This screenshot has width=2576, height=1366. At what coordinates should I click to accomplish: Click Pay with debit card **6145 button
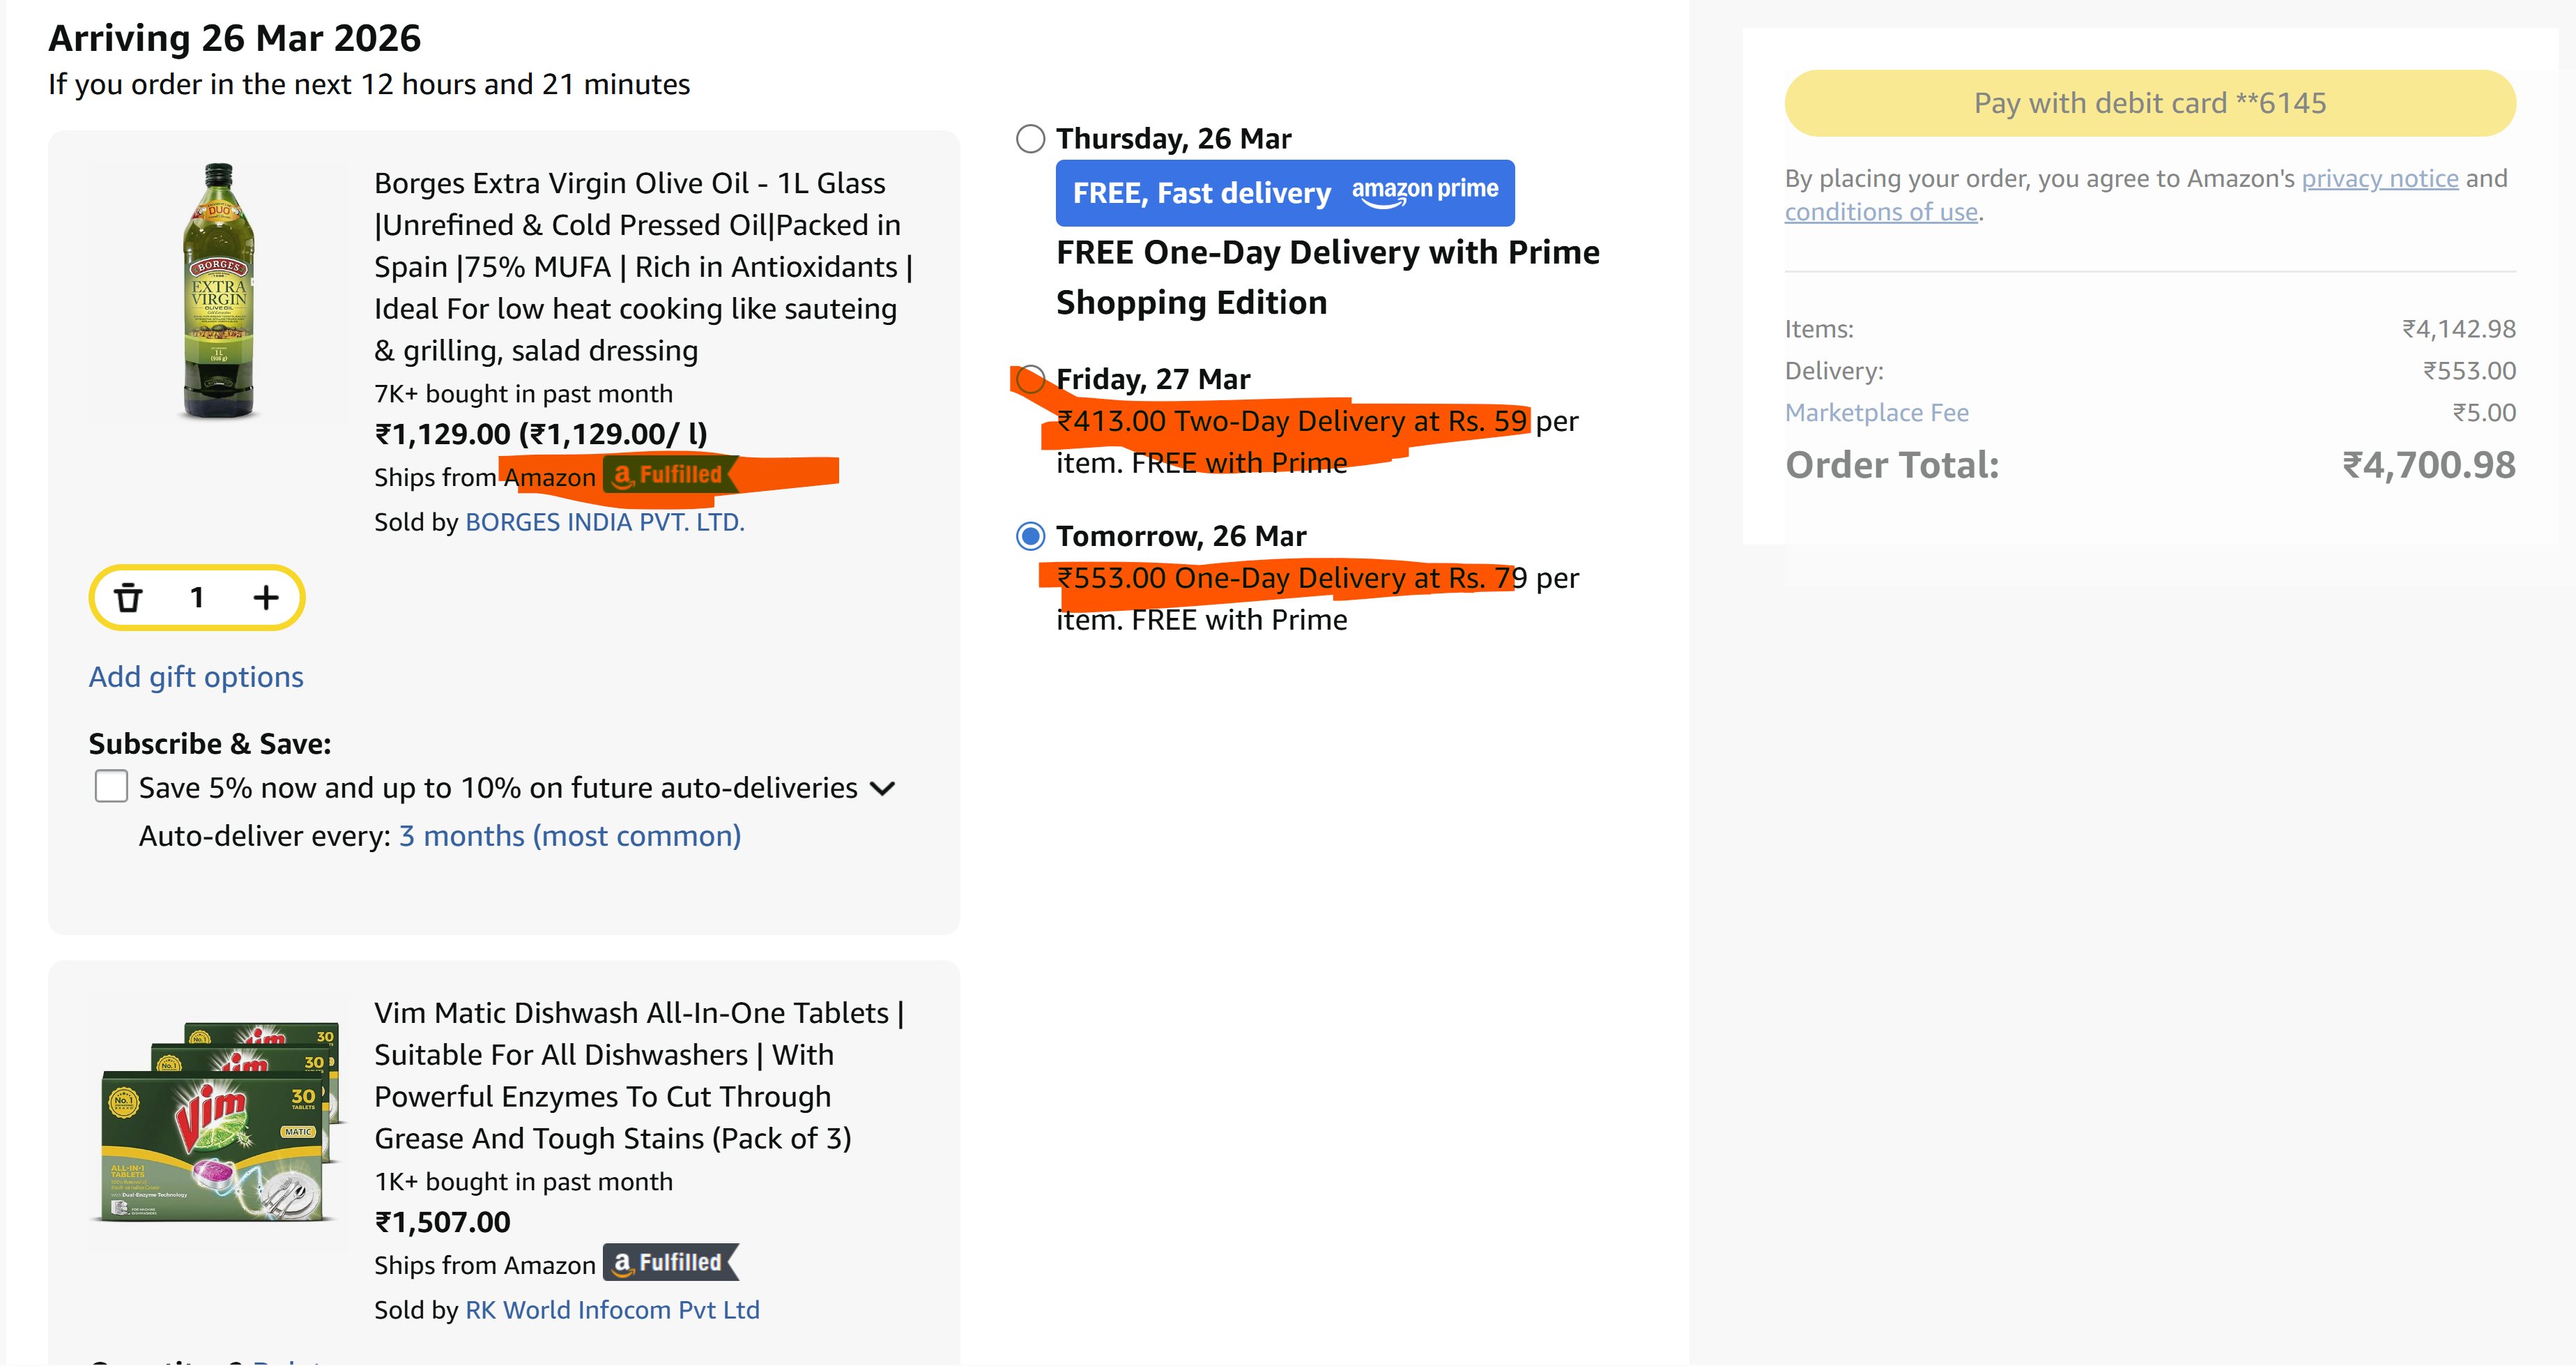click(2149, 103)
